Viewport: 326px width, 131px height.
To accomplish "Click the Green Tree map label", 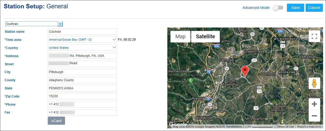I will pos(253,52).
